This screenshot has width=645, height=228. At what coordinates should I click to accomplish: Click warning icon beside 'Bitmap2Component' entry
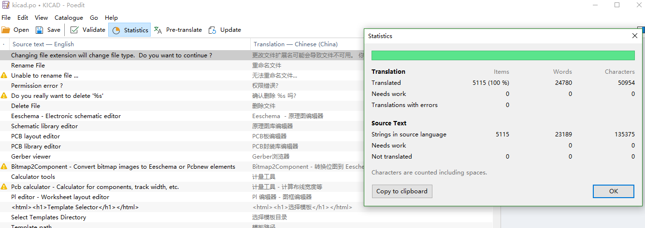point(4,167)
